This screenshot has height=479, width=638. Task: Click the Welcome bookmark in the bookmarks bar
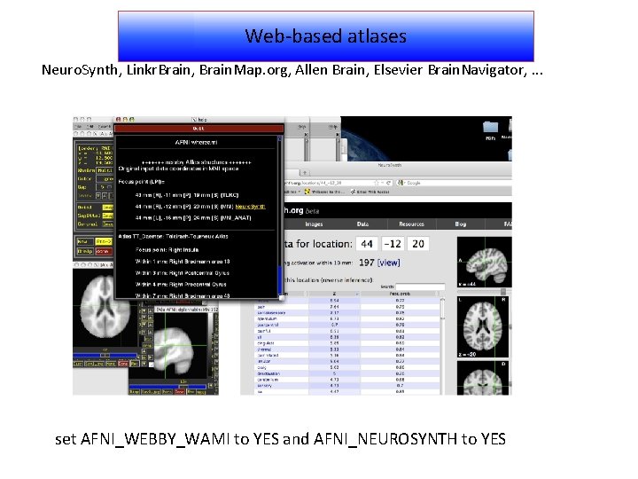click(x=324, y=192)
